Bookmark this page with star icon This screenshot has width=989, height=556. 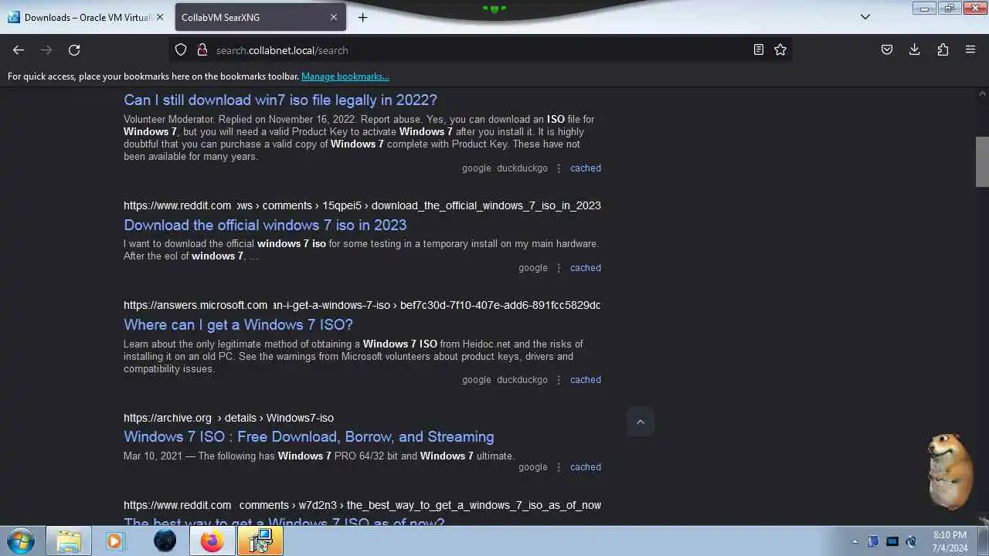point(780,50)
